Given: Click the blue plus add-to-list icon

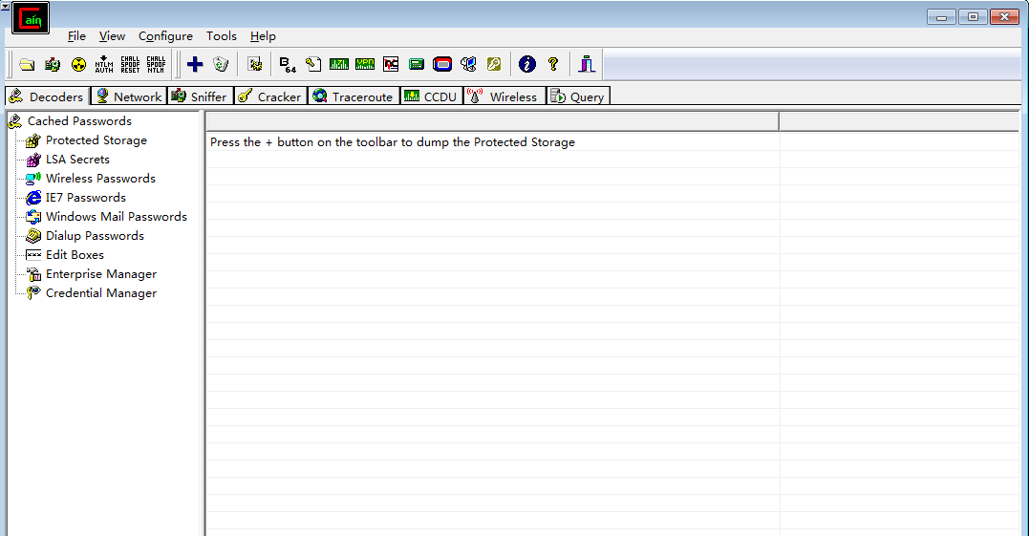Looking at the screenshot, I should 195,64.
